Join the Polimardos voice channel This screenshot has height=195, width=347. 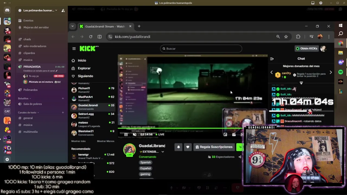[x=30, y=90]
